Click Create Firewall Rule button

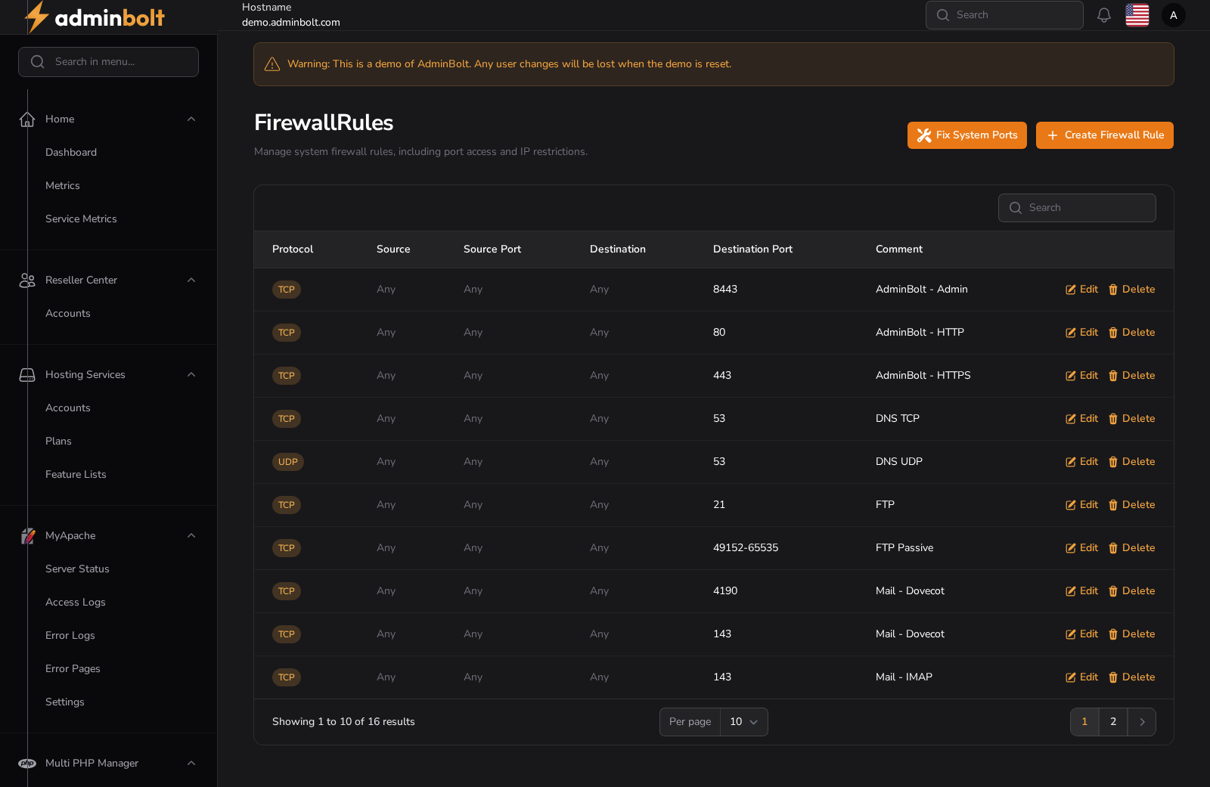(1105, 135)
